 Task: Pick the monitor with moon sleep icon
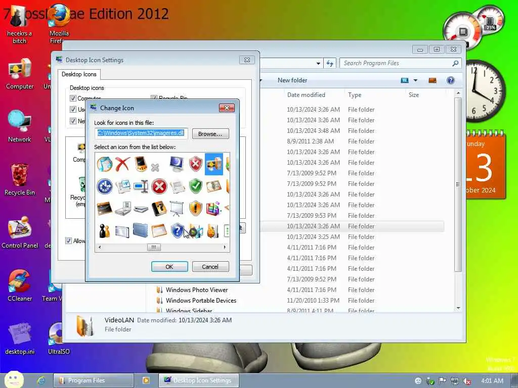(x=177, y=164)
